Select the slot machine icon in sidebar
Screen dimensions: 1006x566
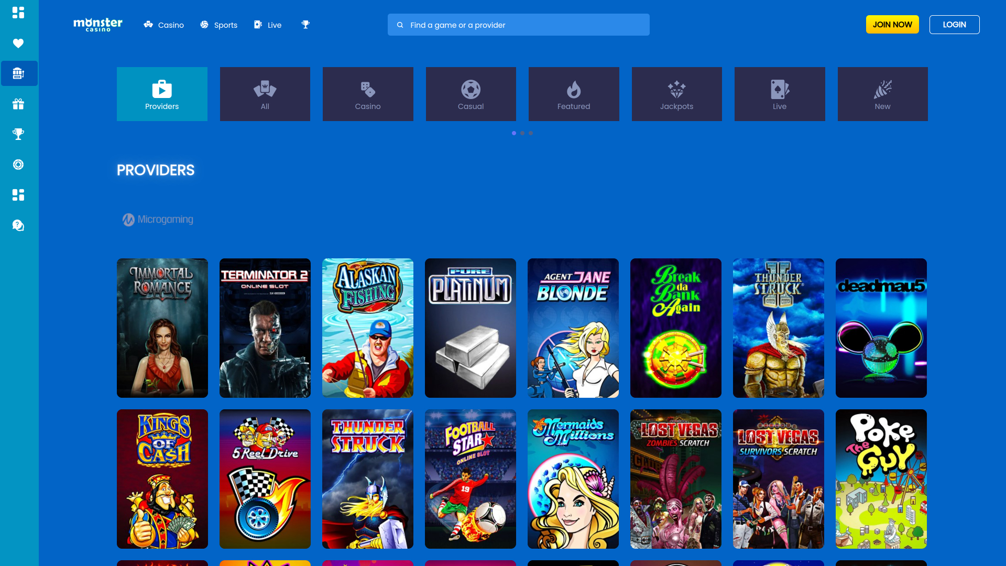pos(19,73)
